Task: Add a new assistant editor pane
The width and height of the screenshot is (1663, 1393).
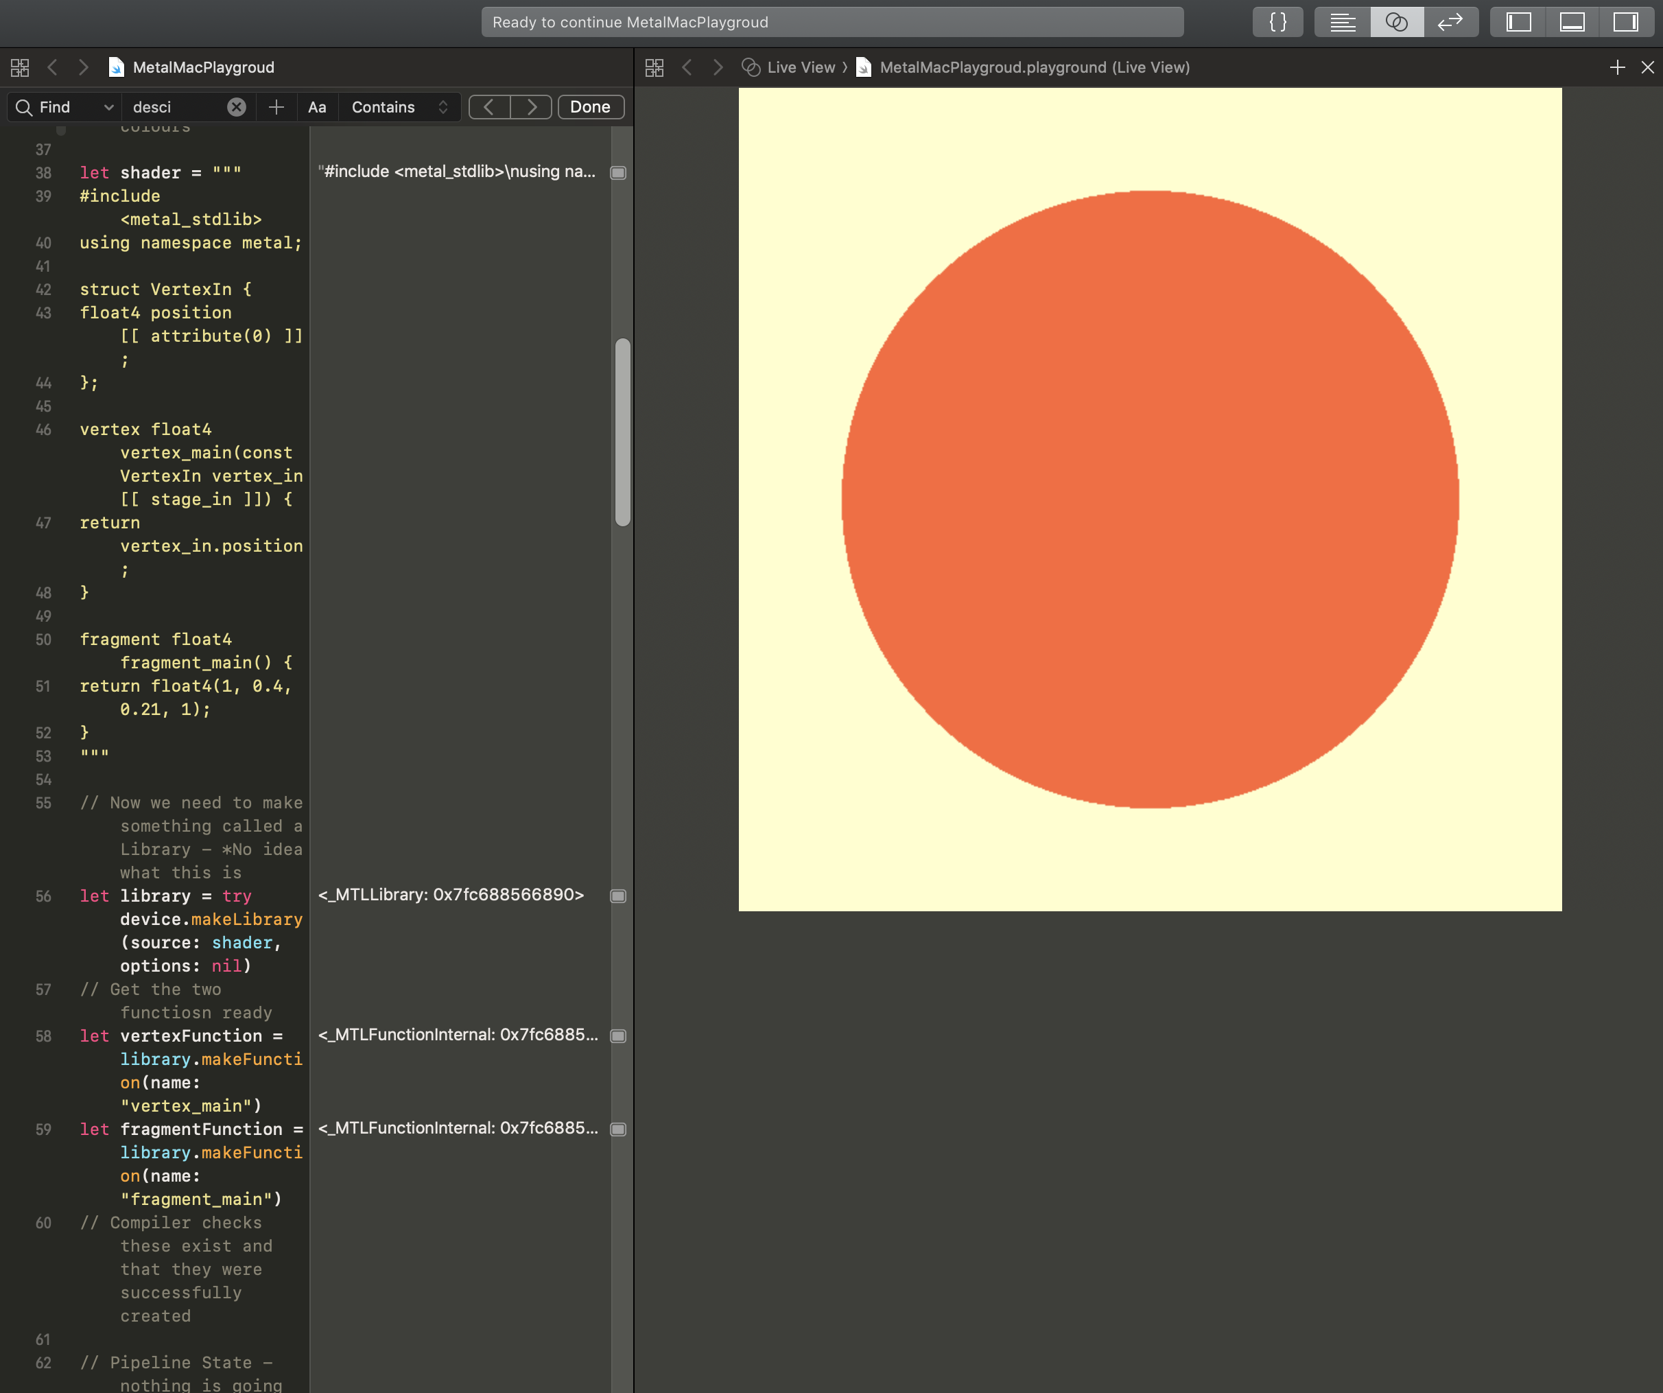Action: [x=1617, y=67]
